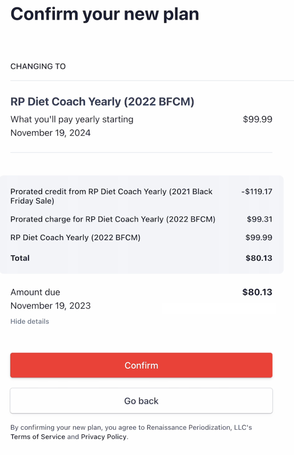The height and width of the screenshot is (455, 294).
Task: Click the Go back button
Action: [x=141, y=401]
